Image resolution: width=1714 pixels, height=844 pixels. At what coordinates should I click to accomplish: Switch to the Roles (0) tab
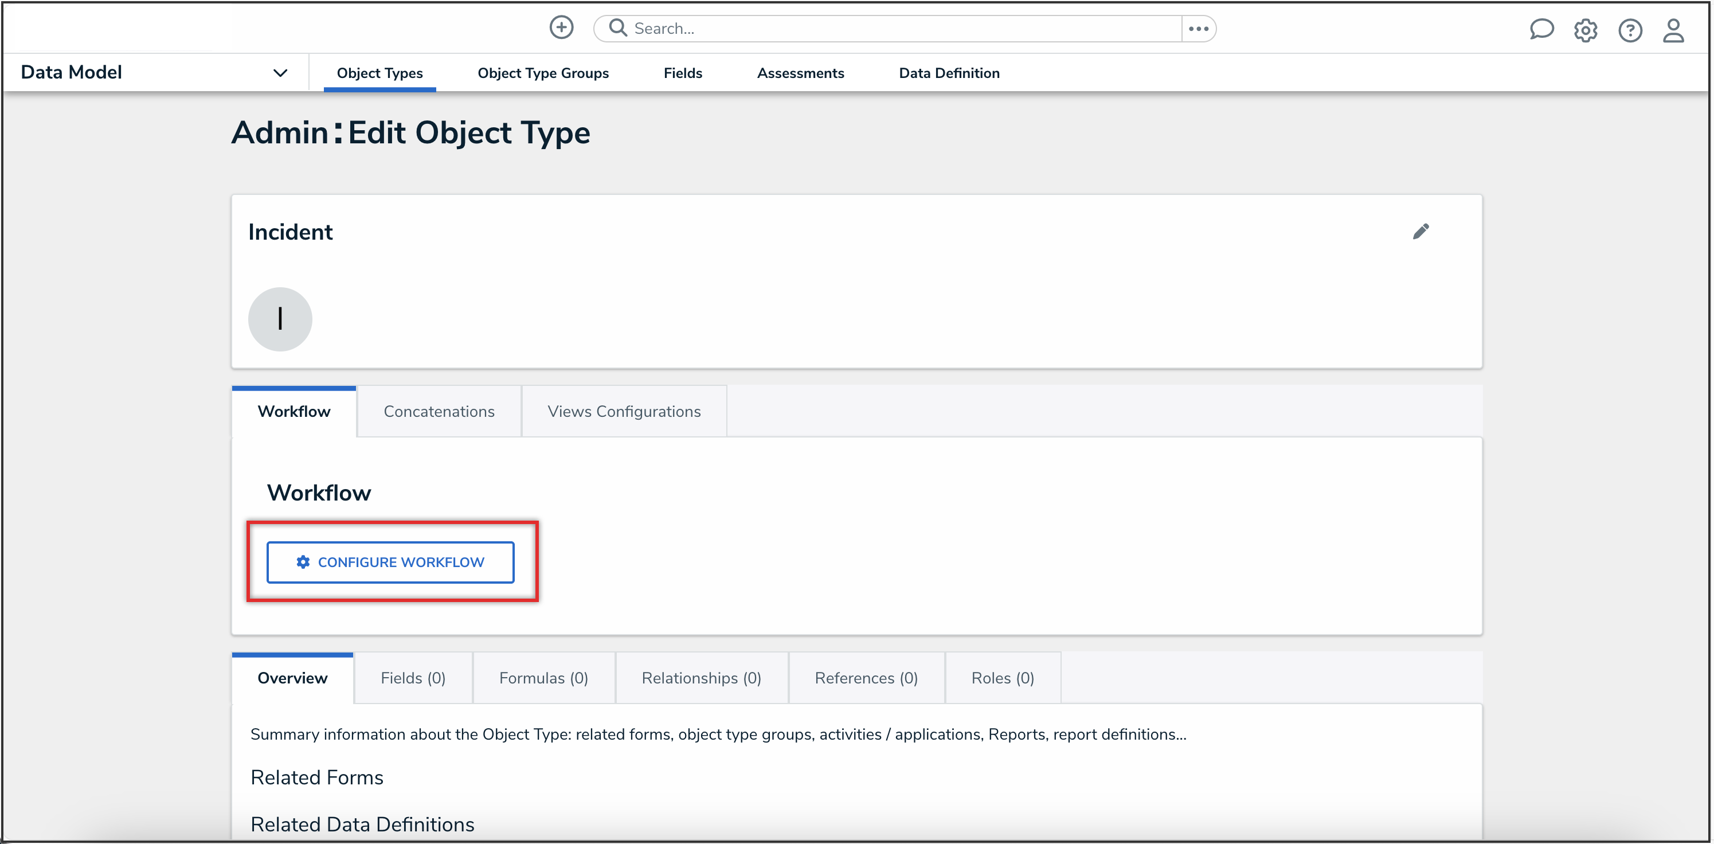click(1002, 678)
